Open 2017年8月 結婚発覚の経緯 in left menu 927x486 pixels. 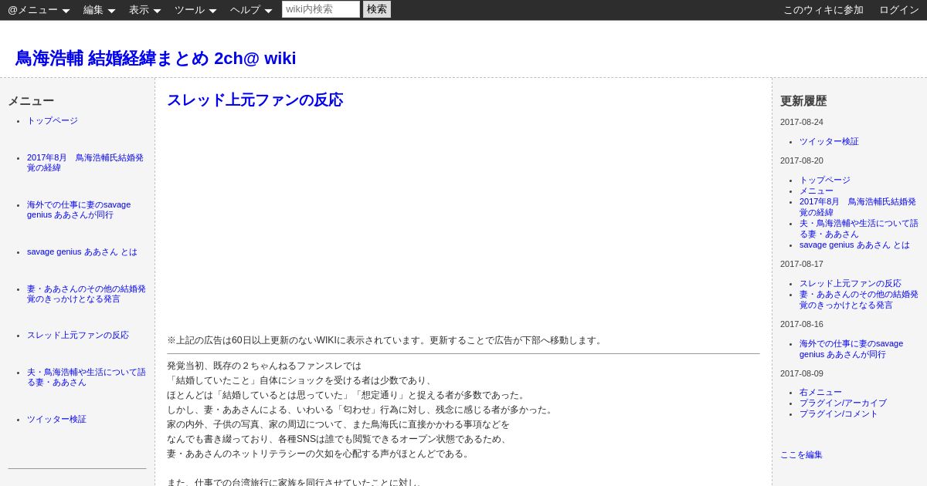click(86, 163)
